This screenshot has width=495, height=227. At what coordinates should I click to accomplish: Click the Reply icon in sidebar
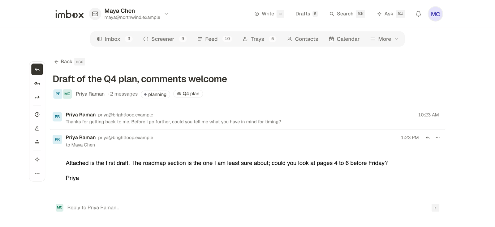point(37,69)
